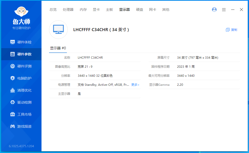Switch to the 处理器 tab
This screenshot has height=153, width=249.
point(68,10)
